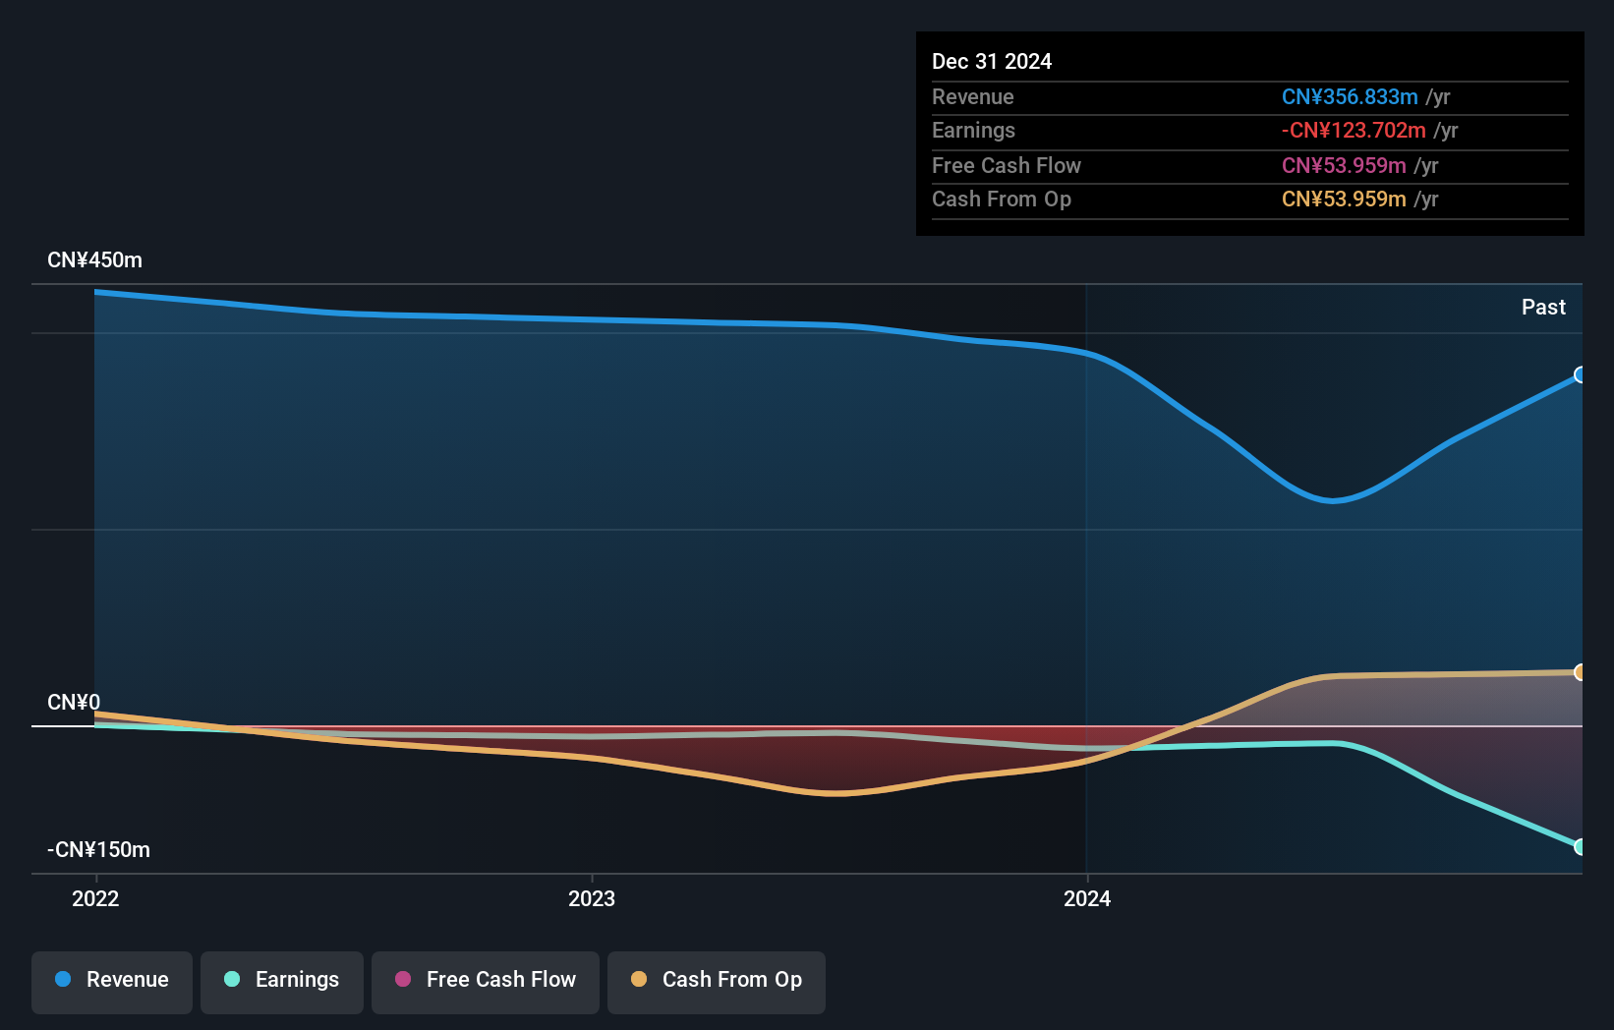The width and height of the screenshot is (1614, 1030).
Task: Click the pink Free Cash Flow legend dot
Action: [x=403, y=979]
